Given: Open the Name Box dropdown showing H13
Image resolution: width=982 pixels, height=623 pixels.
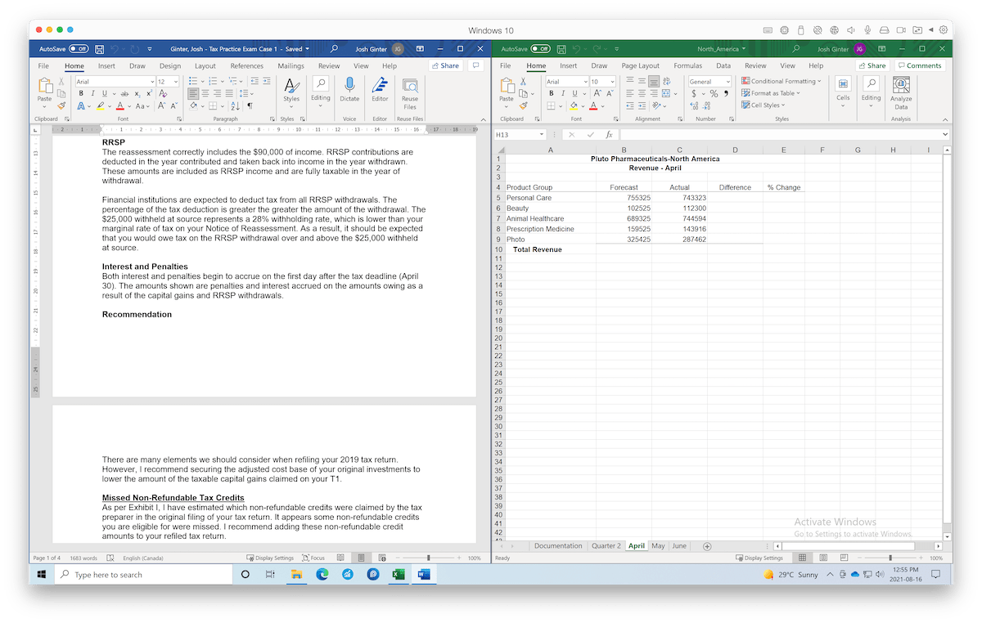Looking at the screenshot, I should coord(541,134).
